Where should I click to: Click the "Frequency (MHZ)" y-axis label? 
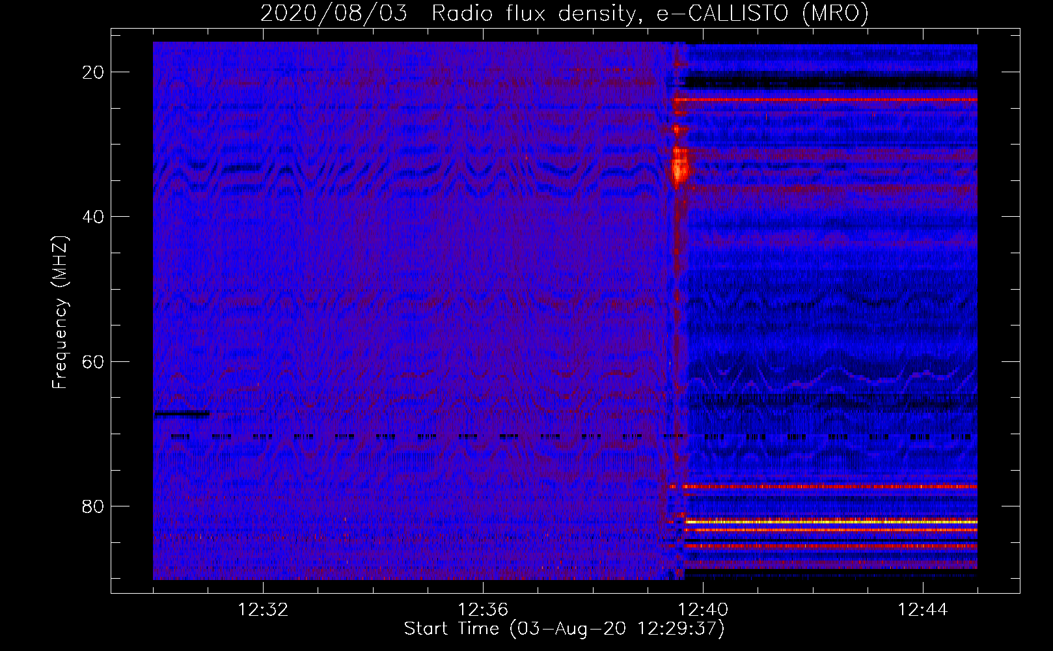pos(60,312)
